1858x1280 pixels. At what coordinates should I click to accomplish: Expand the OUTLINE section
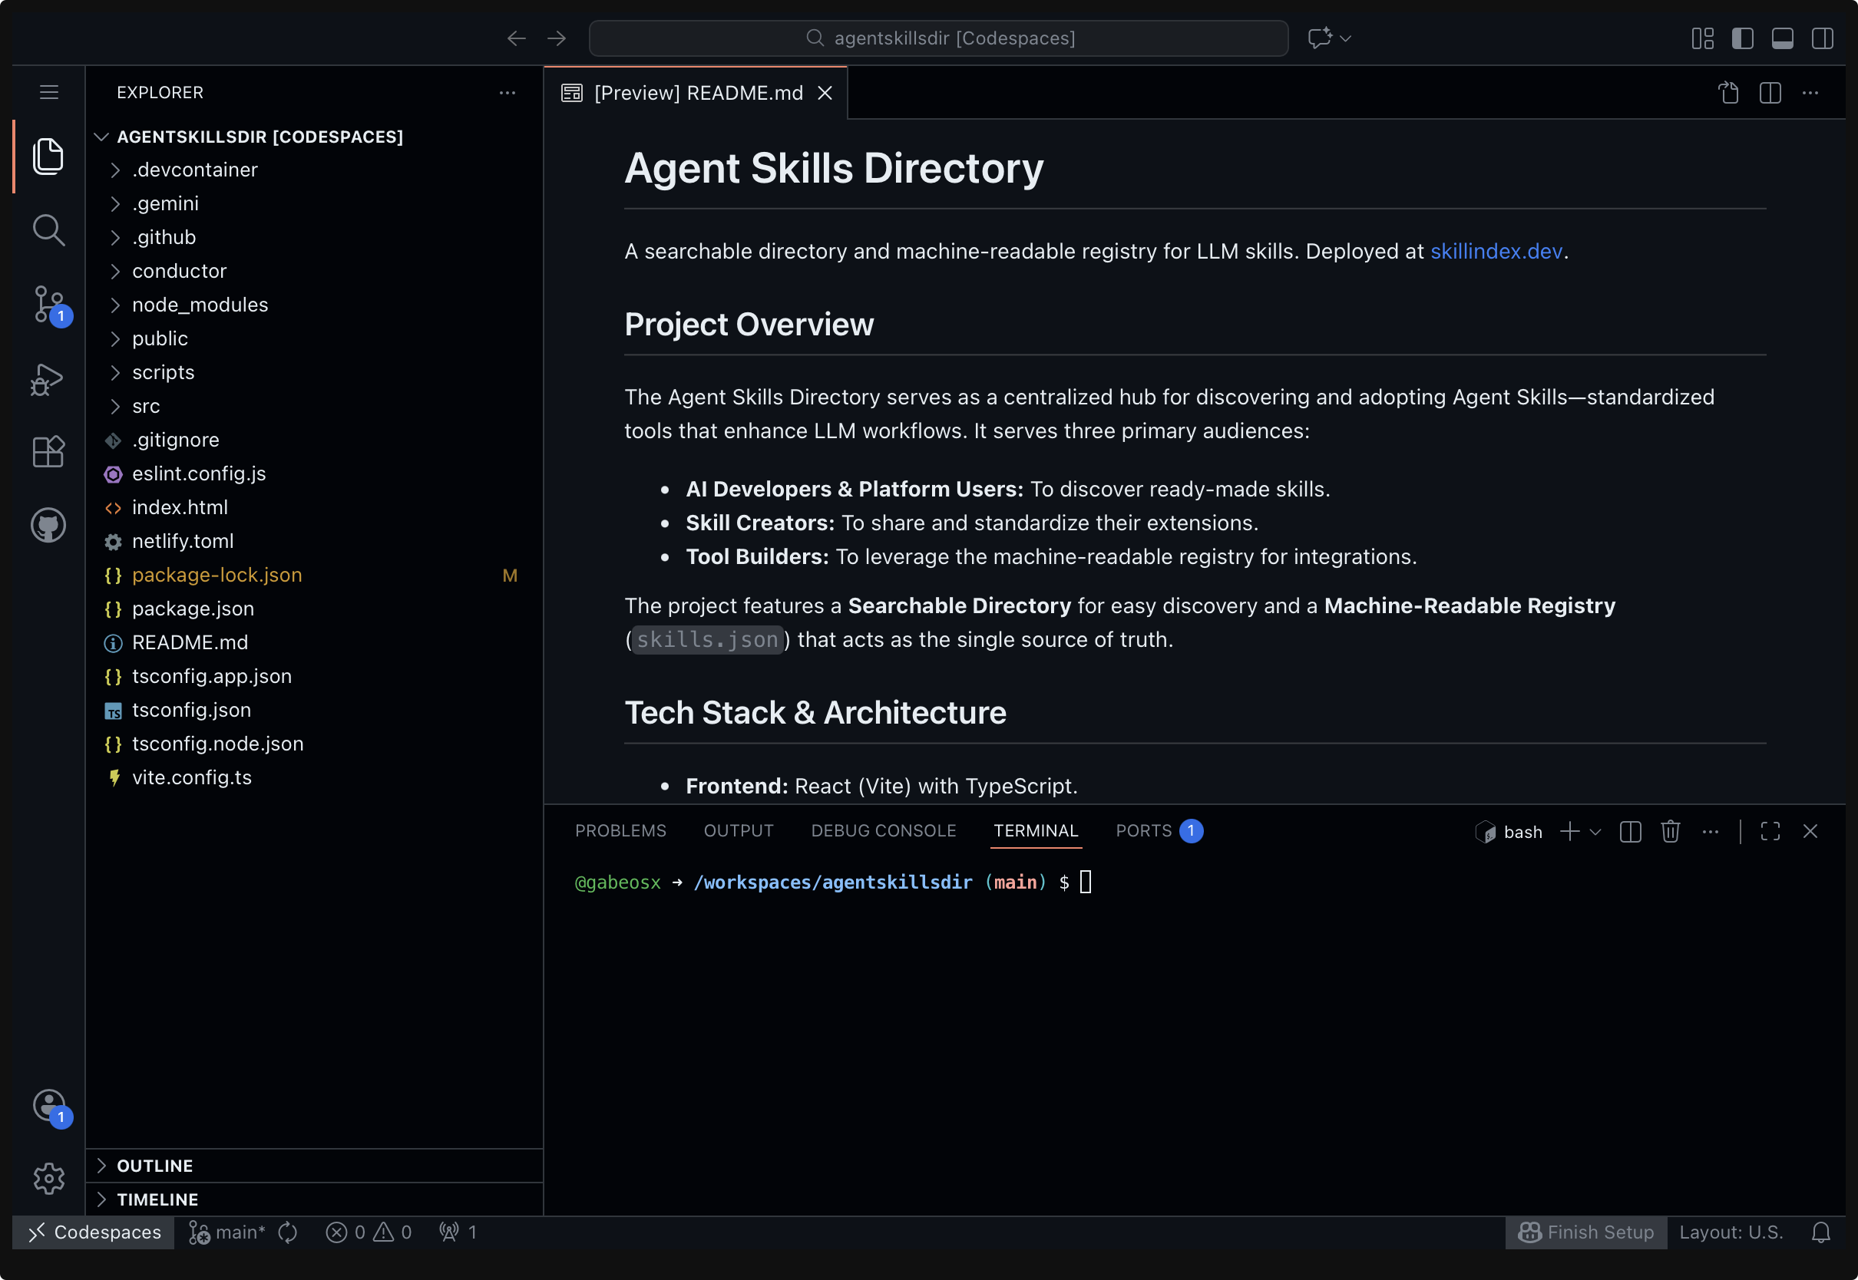click(155, 1166)
